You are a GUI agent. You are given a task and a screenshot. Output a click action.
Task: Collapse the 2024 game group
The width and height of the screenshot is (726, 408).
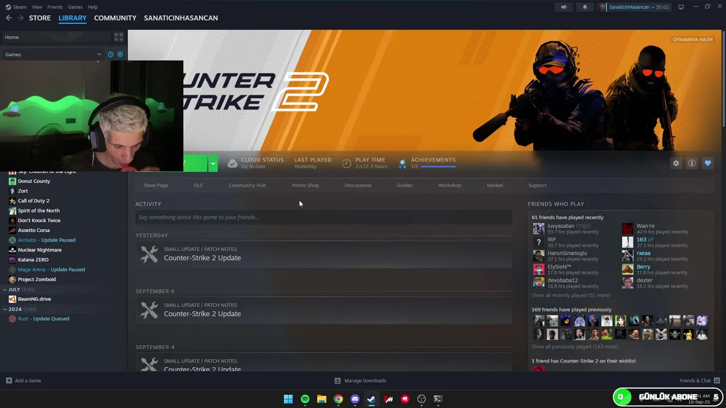(5, 309)
